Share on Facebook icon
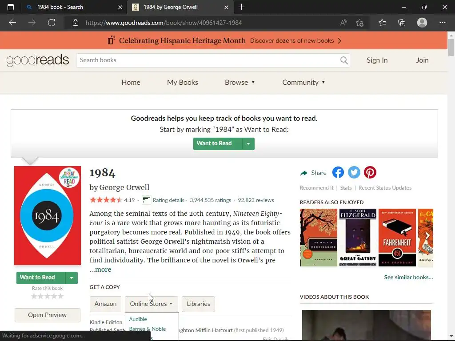Screen dimensions: 455x341 (x=338, y=173)
